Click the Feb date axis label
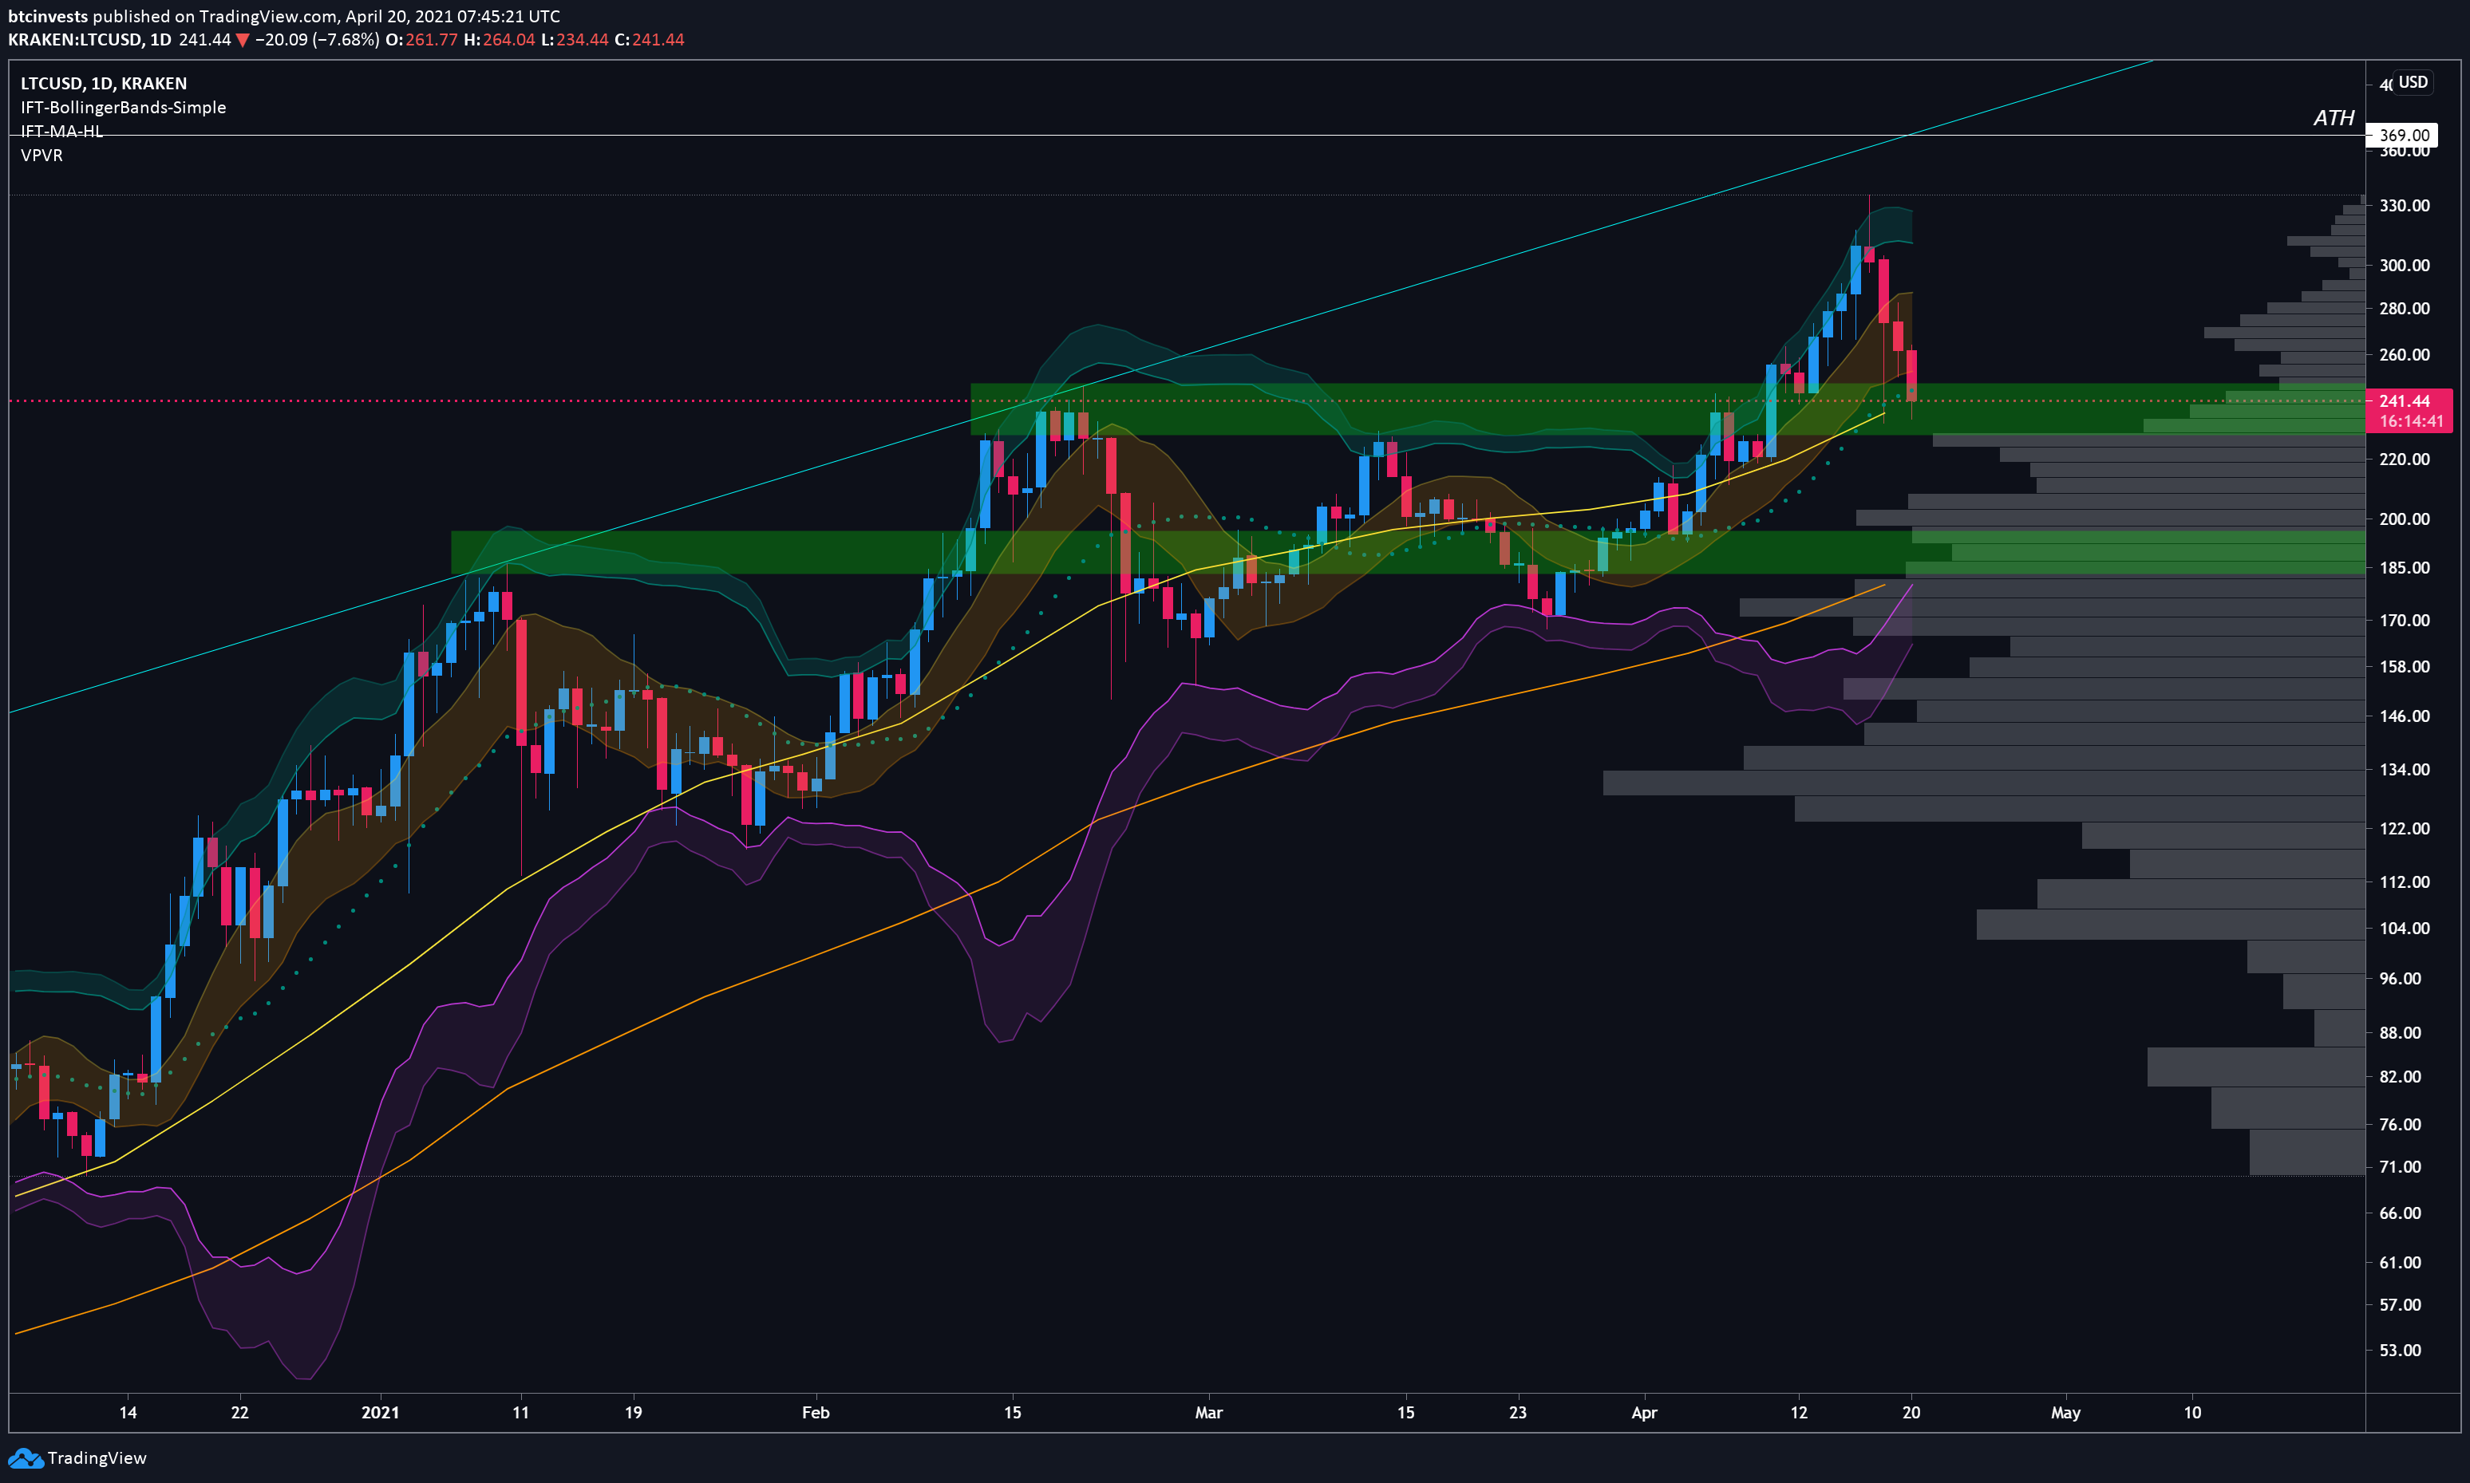Viewport: 2470px width, 1483px height. pos(816,1413)
